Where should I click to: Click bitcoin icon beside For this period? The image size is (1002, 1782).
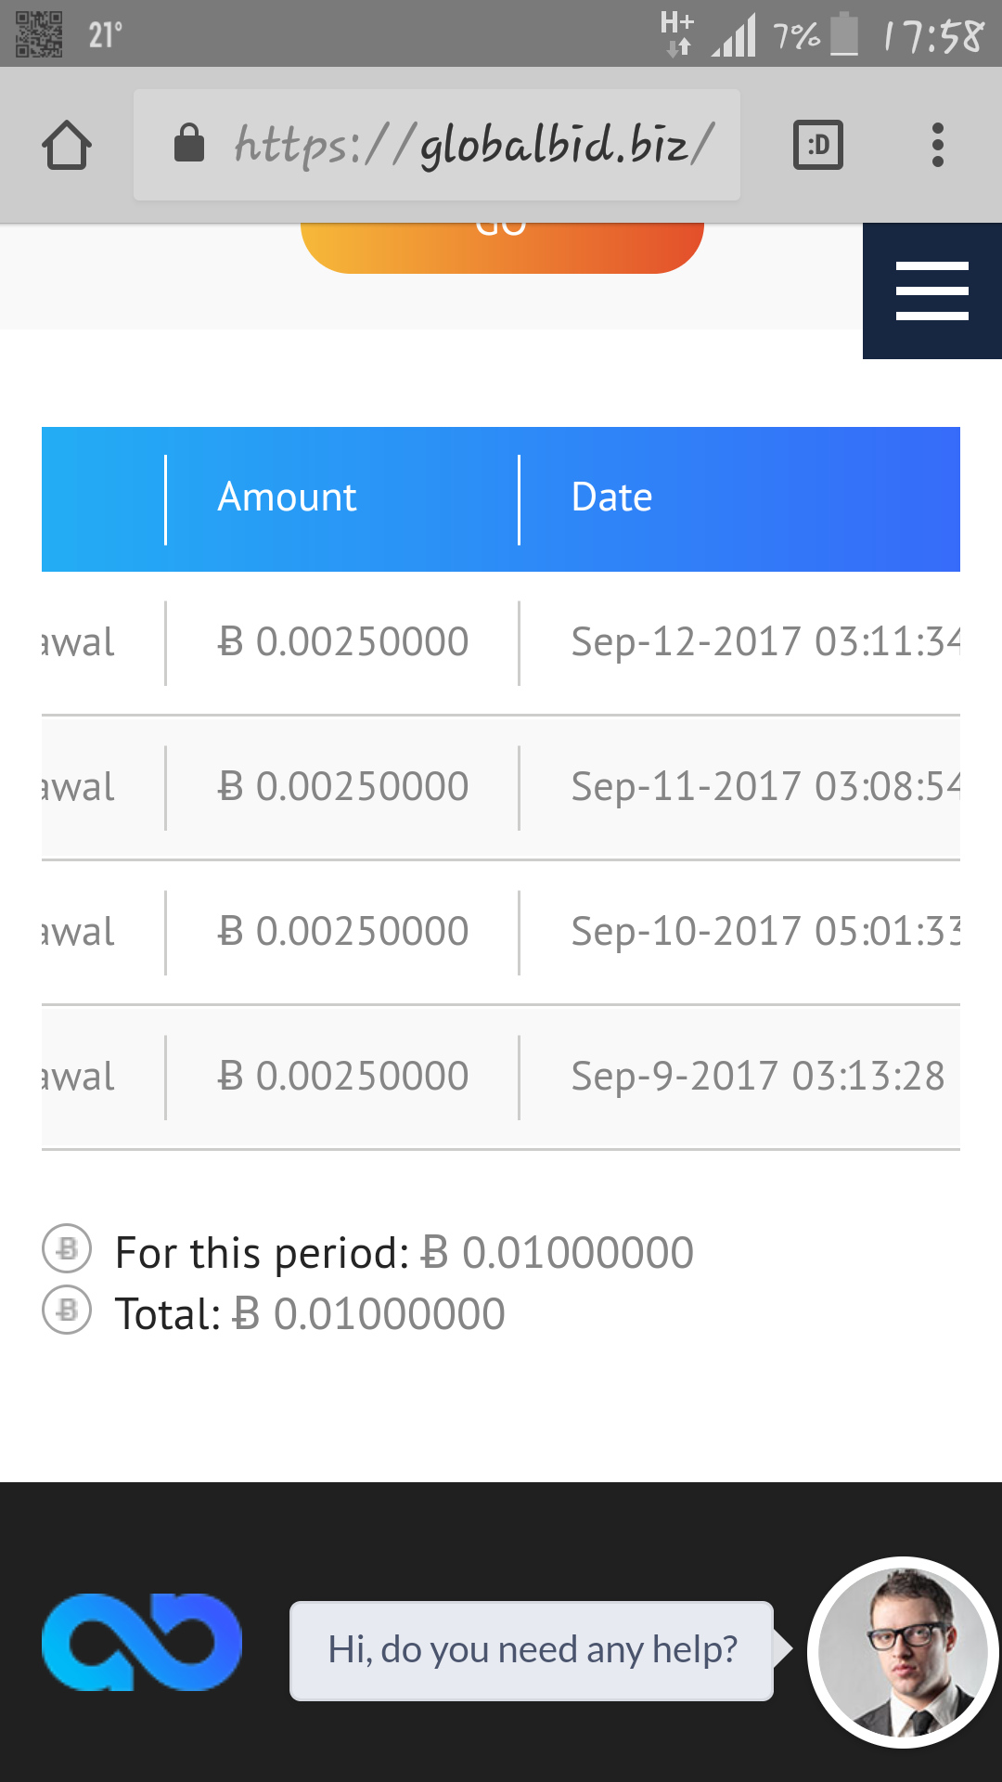pos(67,1249)
